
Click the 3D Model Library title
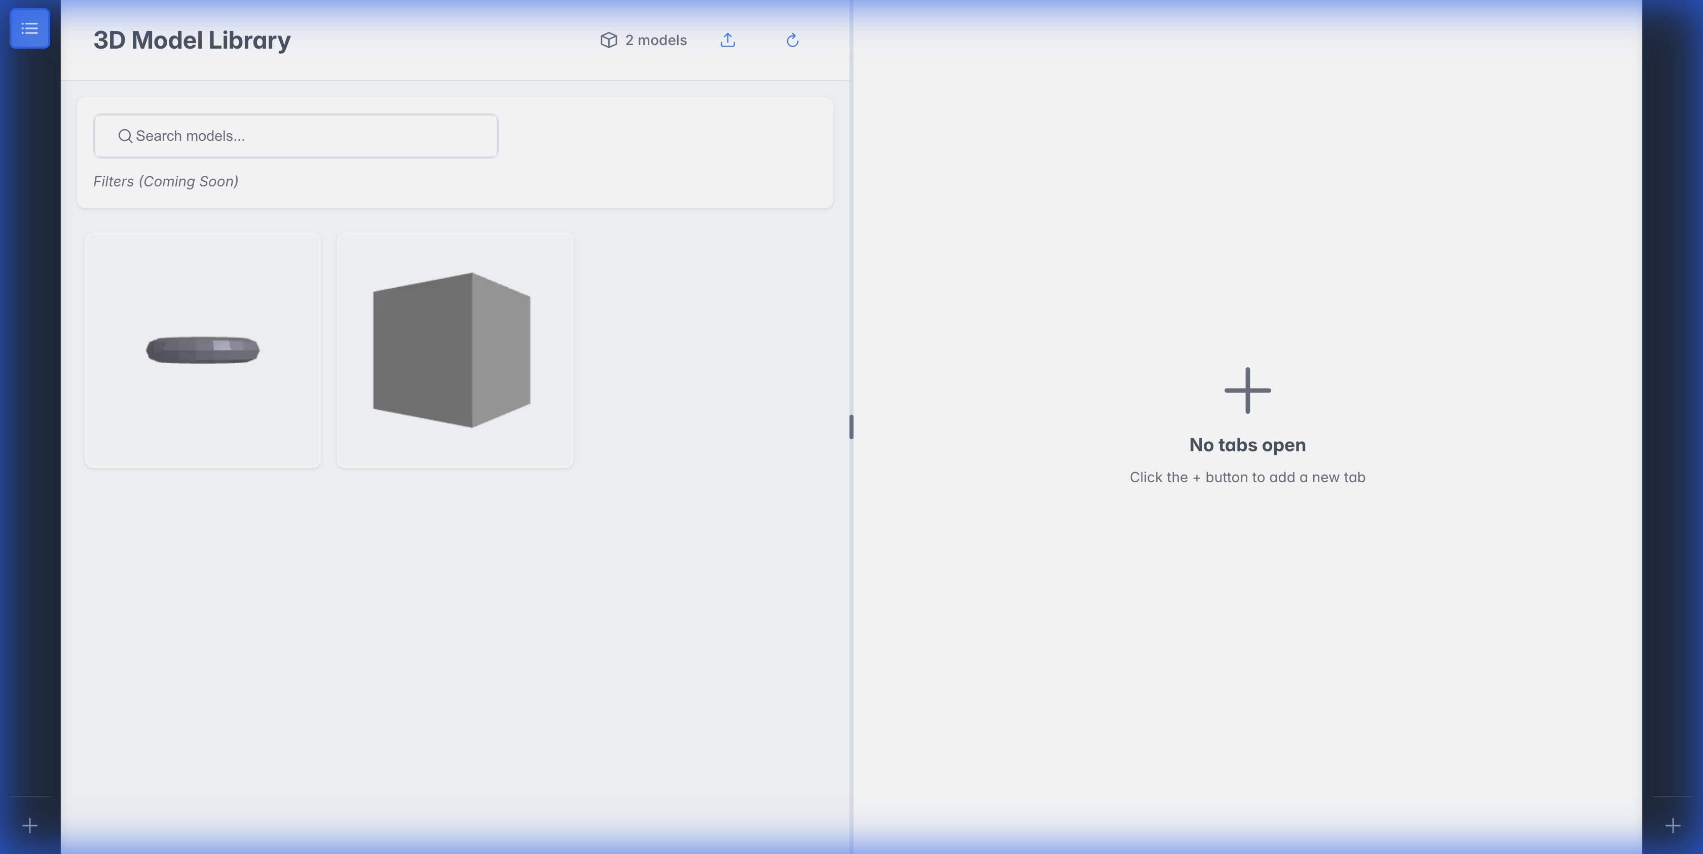(192, 41)
